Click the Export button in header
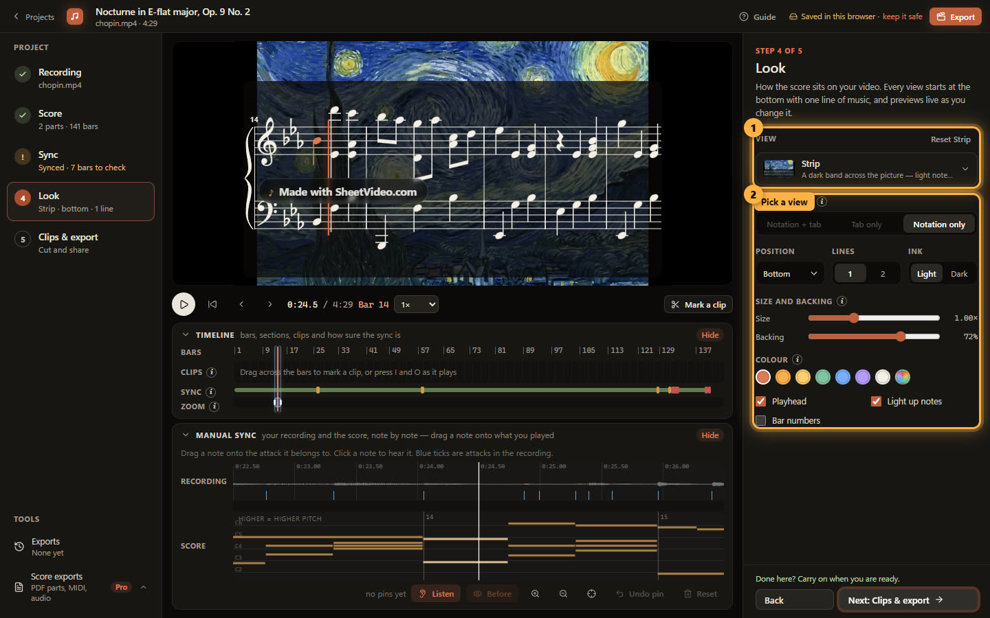This screenshot has height=618, width=990. (x=956, y=16)
